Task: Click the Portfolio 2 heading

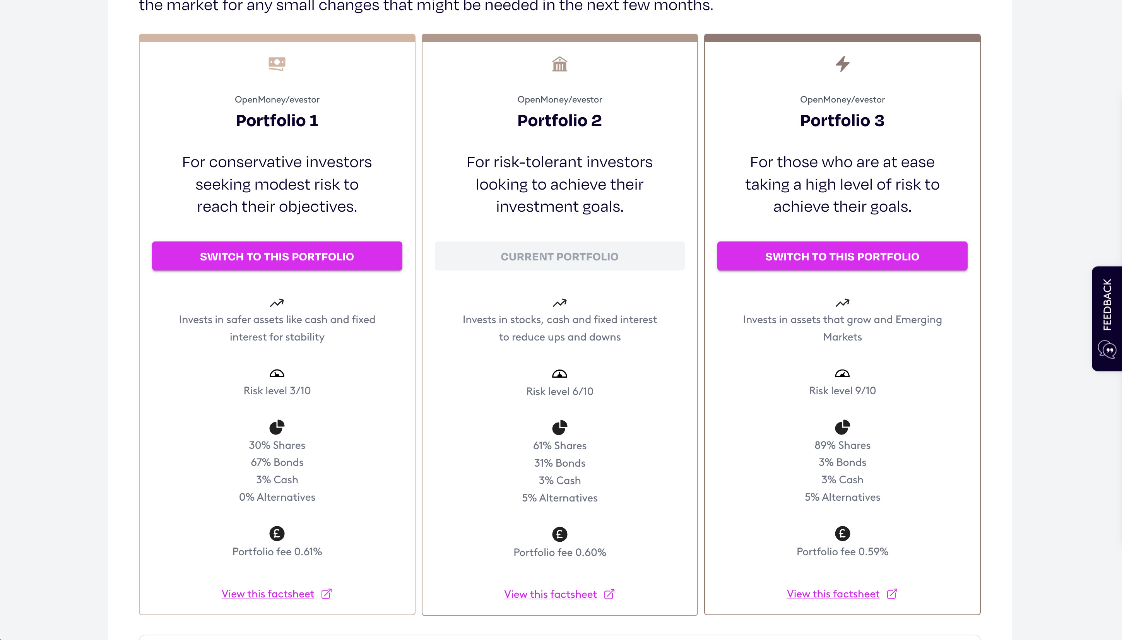Action: [x=559, y=120]
